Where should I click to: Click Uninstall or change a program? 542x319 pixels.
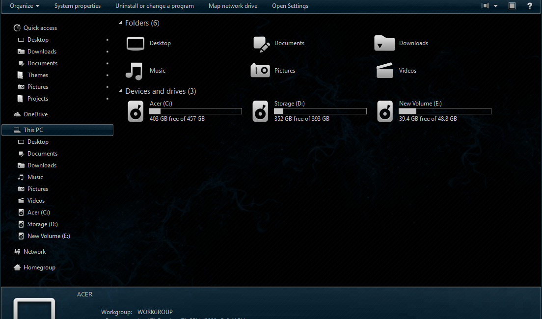point(155,6)
